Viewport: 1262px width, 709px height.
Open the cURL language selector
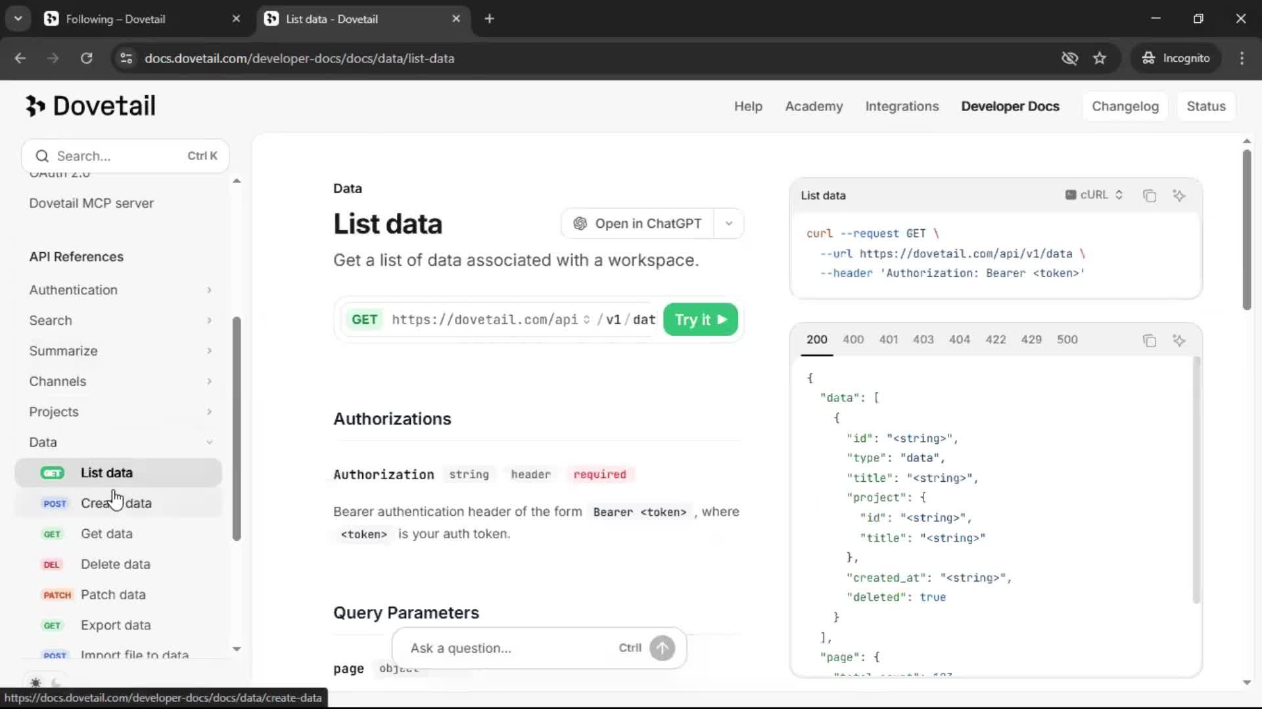pos(1094,195)
